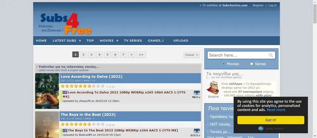Open Love According to Dalva (2022) title

point(92,76)
